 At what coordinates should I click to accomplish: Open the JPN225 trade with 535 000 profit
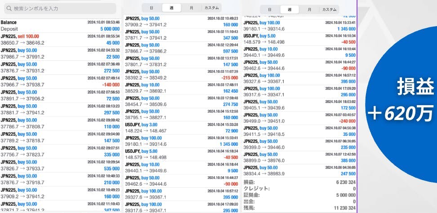tap(60, 165)
